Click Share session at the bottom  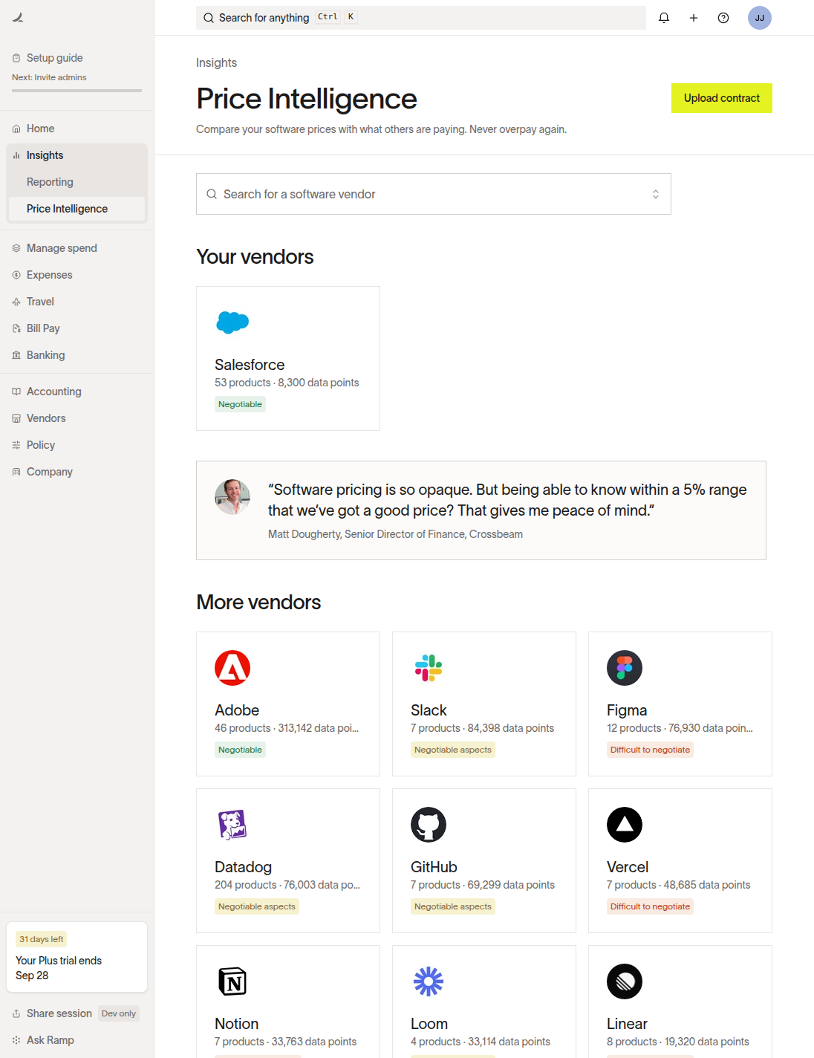[59, 1013]
